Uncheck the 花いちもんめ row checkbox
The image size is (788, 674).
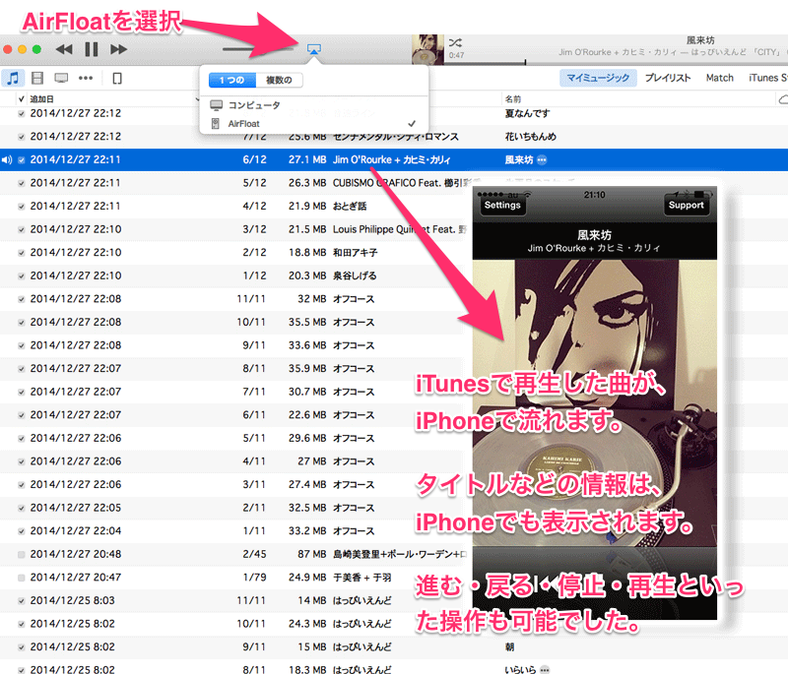pyautogui.click(x=21, y=137)
